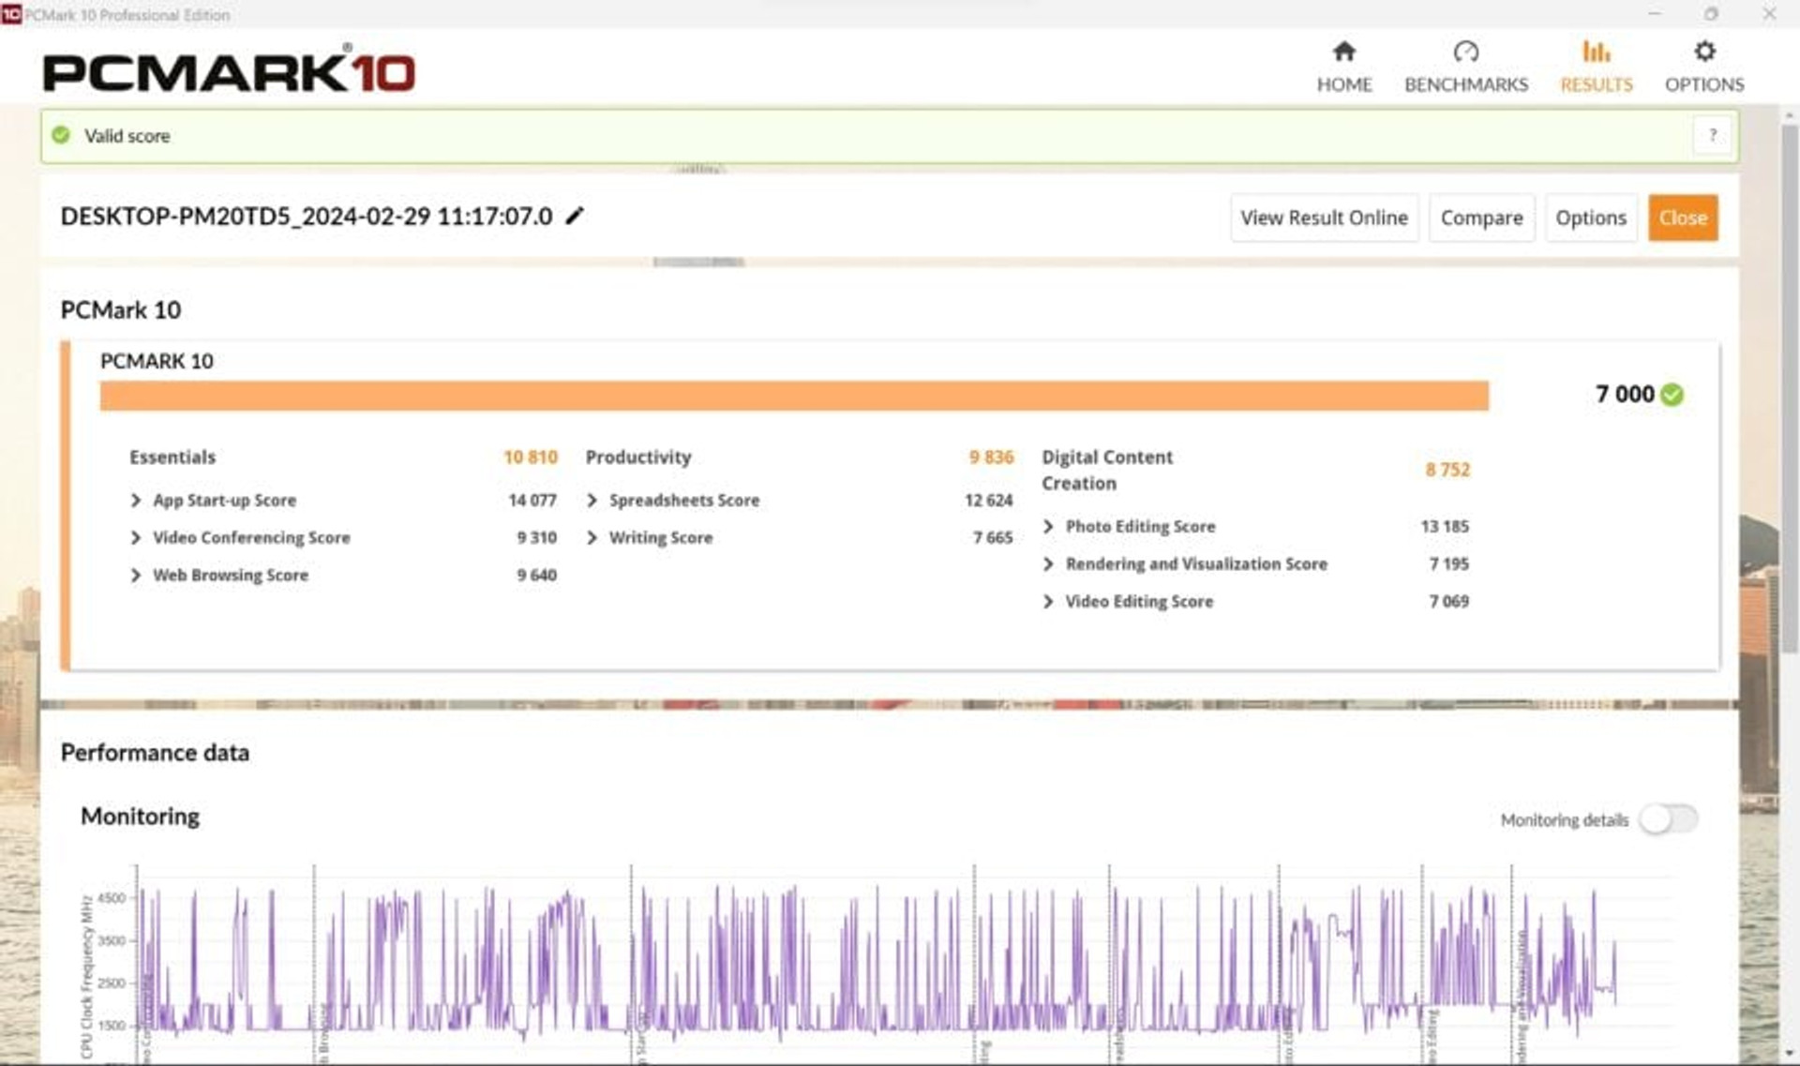Switch to the OPTIONS tab label

click(1704, 84)
